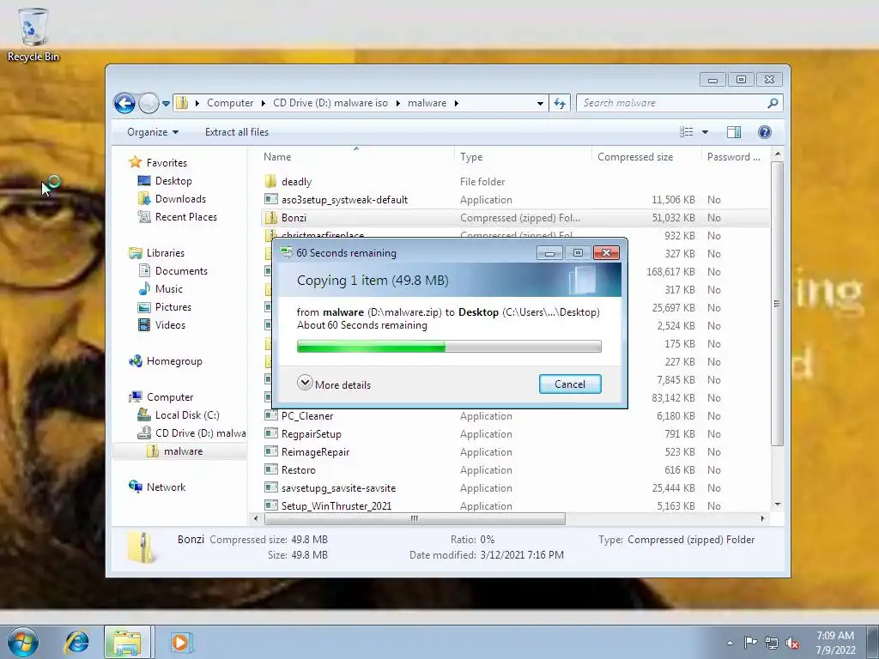Open Explorer help icon

765,132
